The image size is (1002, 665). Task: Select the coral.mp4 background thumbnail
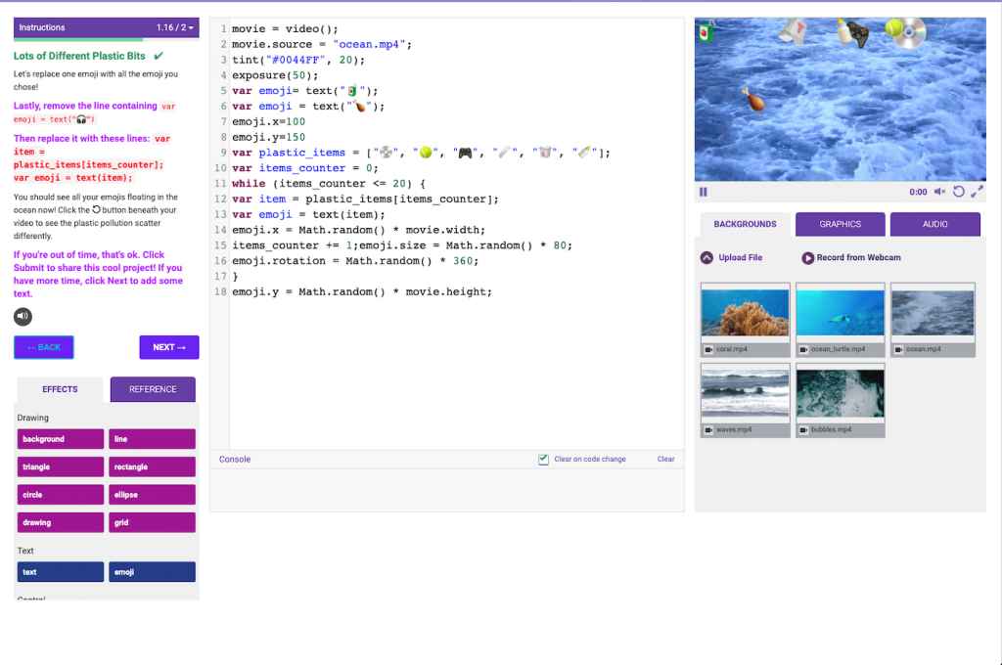pos(745,320)
